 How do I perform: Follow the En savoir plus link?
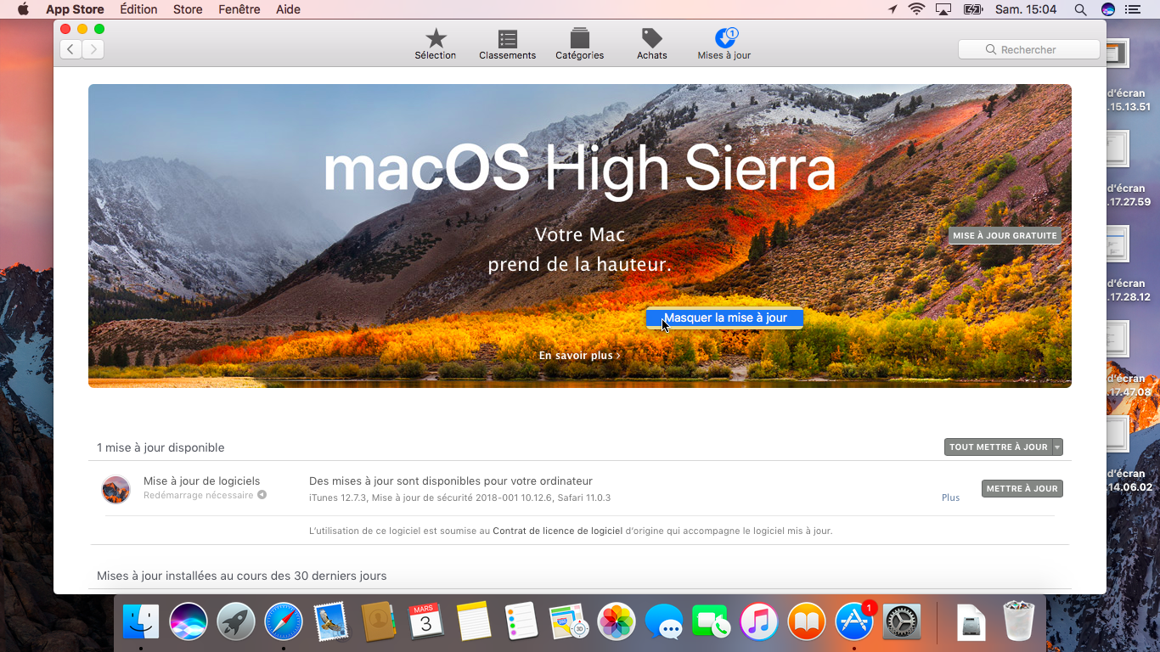click(x=580, y=356)
